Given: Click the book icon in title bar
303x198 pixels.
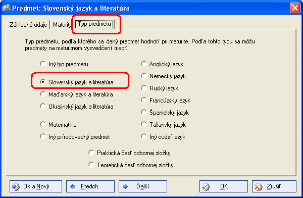Looking at the screenshot, I should coord(6,8).
